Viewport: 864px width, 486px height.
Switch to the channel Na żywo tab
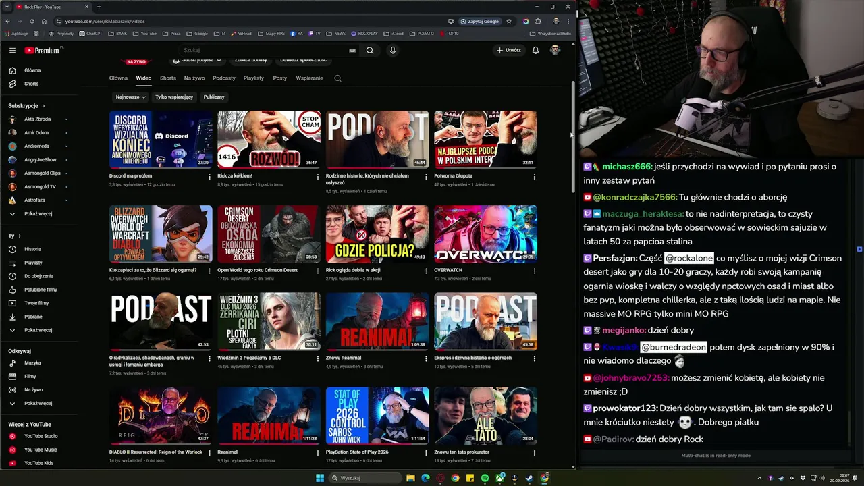[194, 78]
